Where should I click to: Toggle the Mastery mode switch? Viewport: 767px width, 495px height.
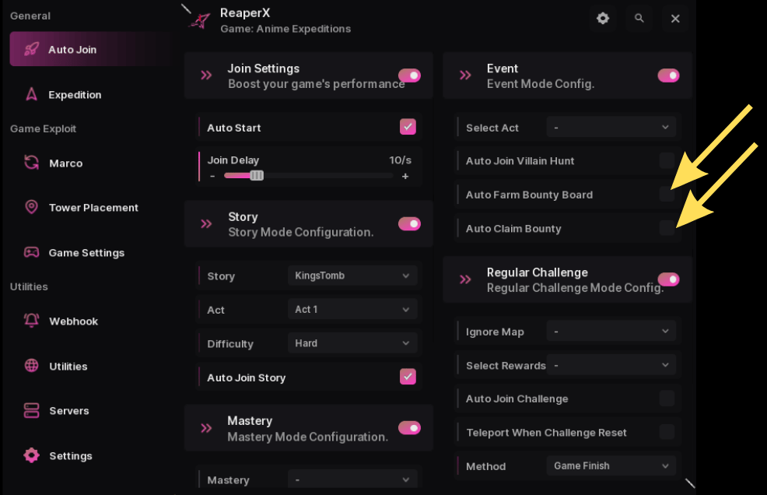tap(409, 428)
